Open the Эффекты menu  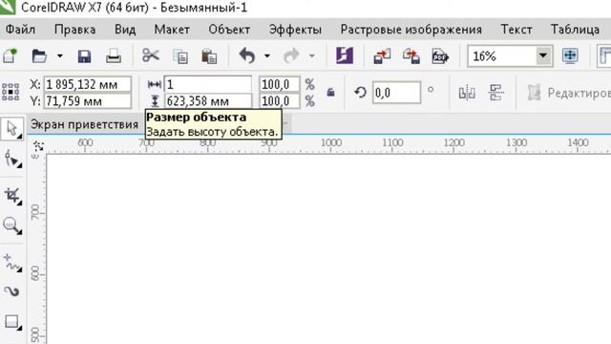[x=295, y=30]
